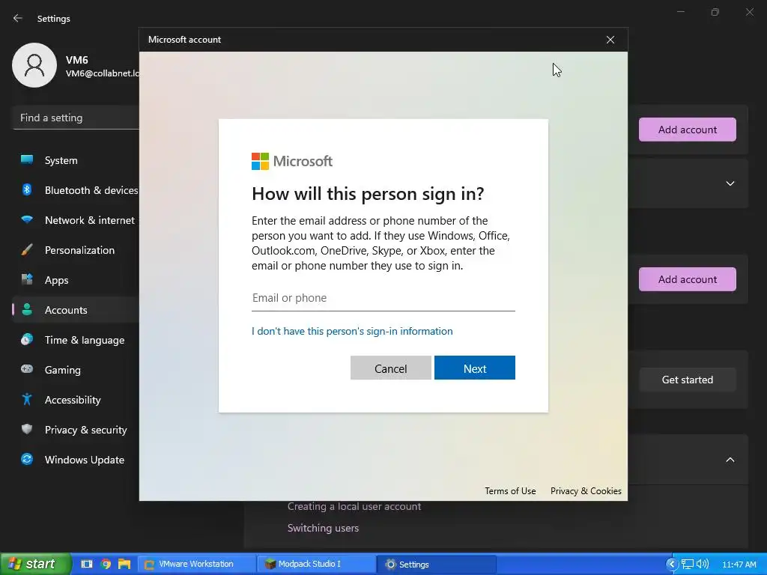
Task: Expand hidden tray icons arrow
Action: tap(672, 565)
